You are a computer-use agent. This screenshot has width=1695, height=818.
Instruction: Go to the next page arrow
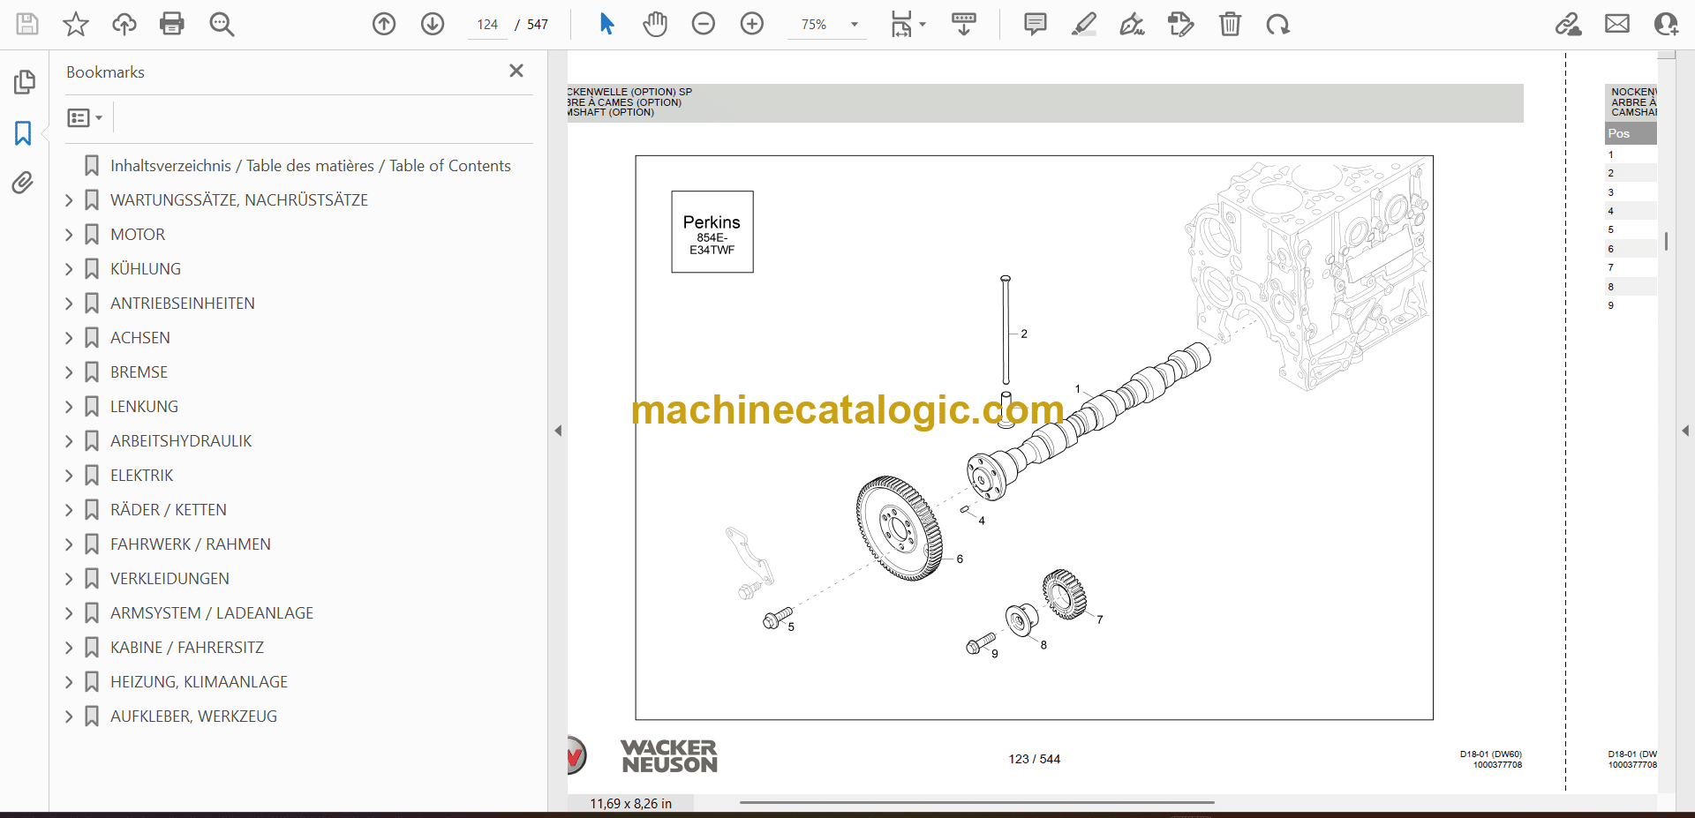pos(433,24)
